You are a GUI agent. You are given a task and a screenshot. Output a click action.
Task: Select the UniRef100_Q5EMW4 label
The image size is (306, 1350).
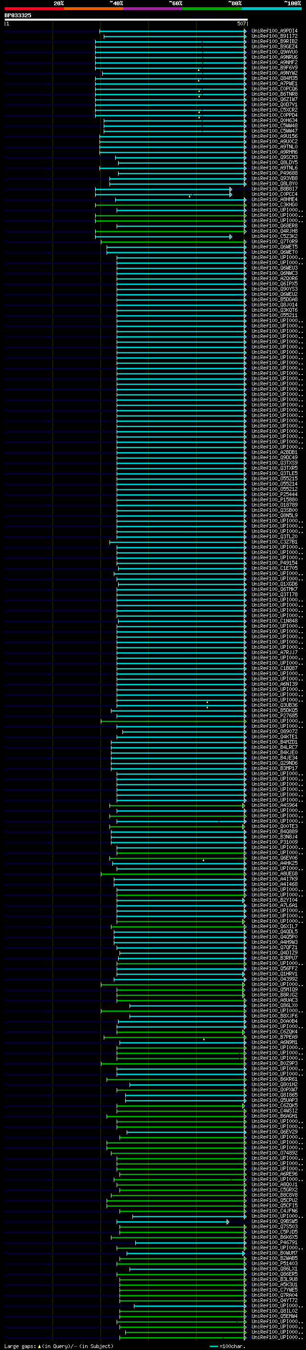[274, 1316]
